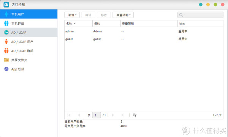This screenshot has height=137, width=228.
Task: Click the 最大用户账号数 label
Action: coord(75,126)
